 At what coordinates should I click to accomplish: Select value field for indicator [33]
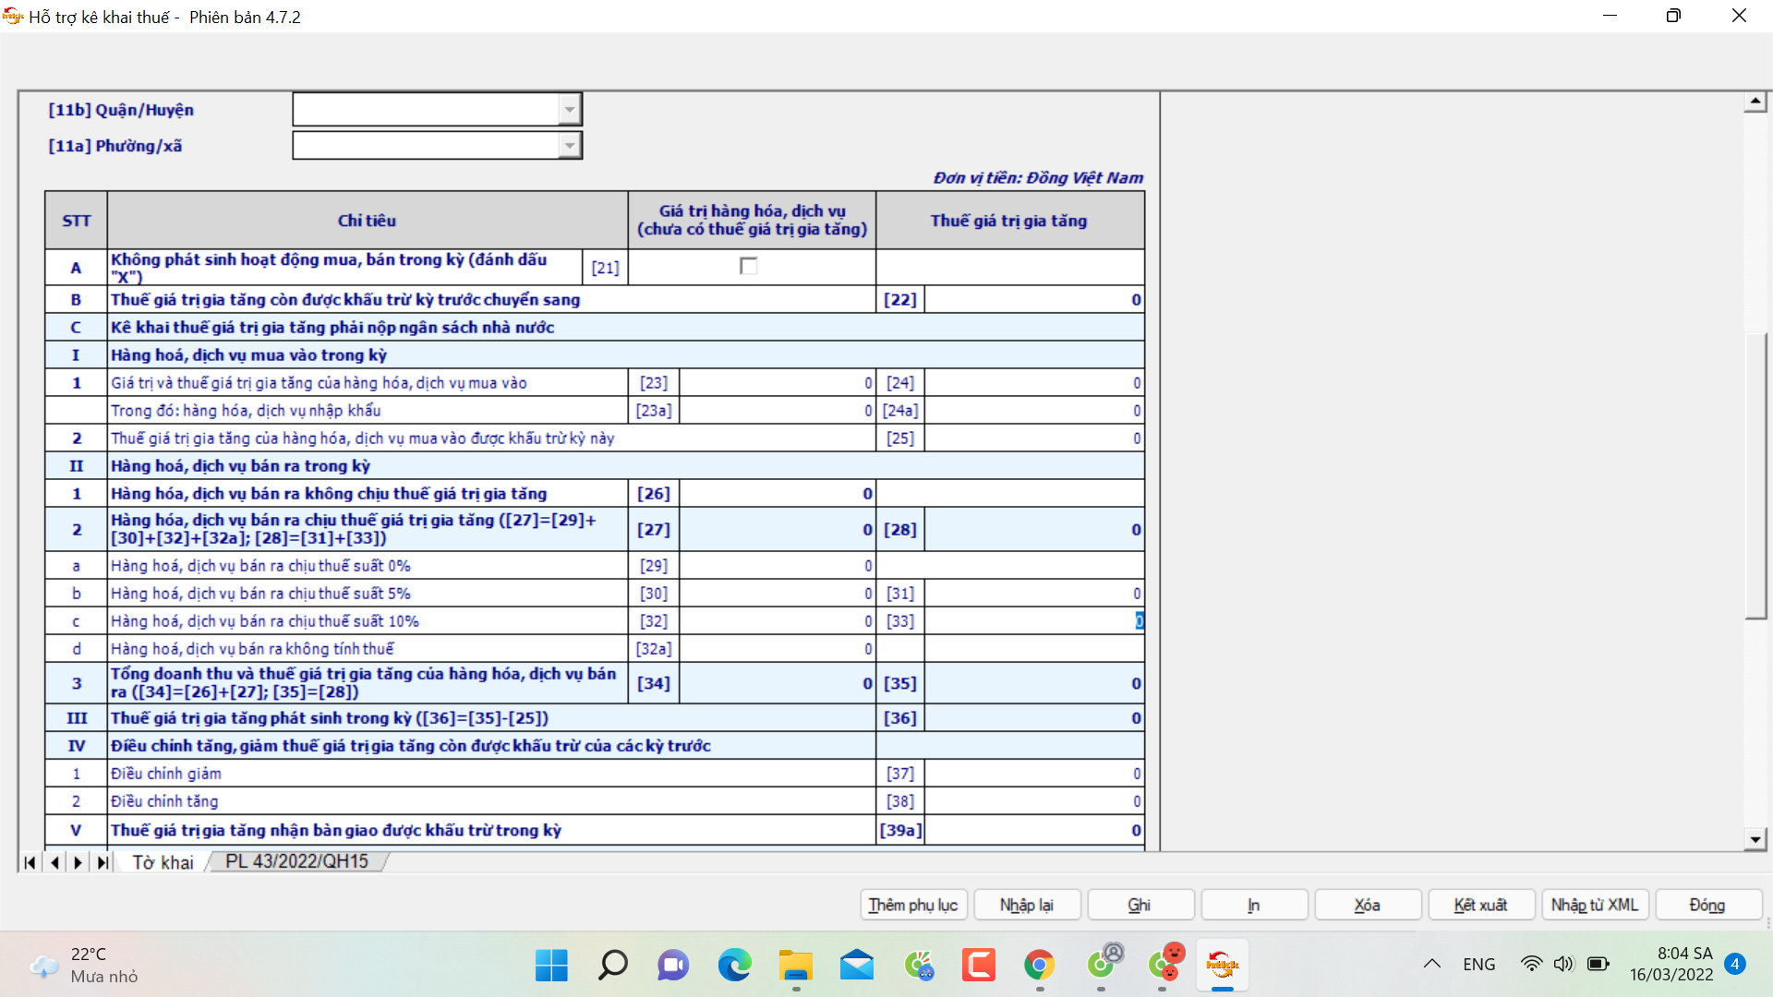click(x=1034, y=620)
